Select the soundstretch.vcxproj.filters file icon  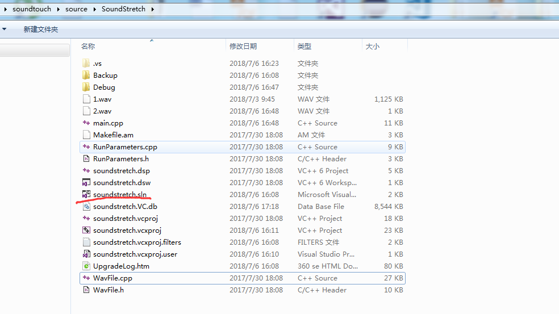pyautogui.click(x=86, y=242)
